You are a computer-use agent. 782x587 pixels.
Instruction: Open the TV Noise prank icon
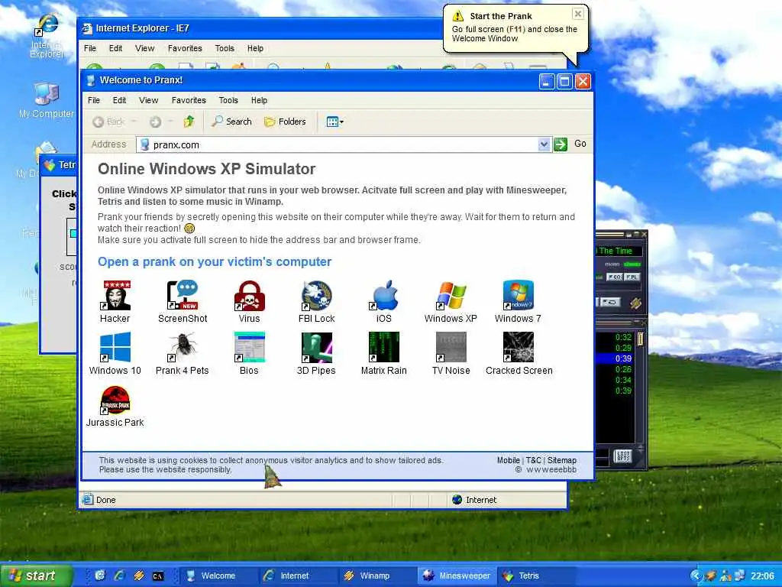(451, 347)
